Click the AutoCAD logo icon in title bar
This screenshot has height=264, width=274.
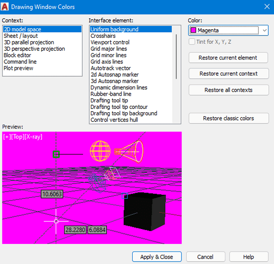coord(4,7)
